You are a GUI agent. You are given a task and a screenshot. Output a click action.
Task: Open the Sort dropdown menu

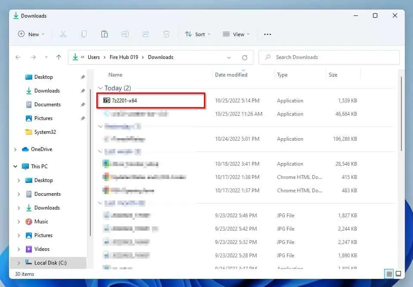tap(197, 34)
